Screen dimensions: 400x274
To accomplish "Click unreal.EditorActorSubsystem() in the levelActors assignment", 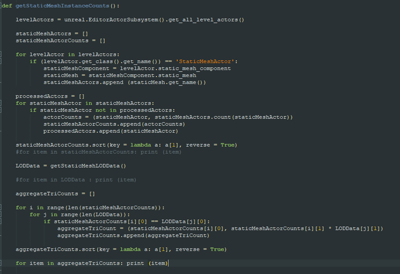I will (114, 20).
